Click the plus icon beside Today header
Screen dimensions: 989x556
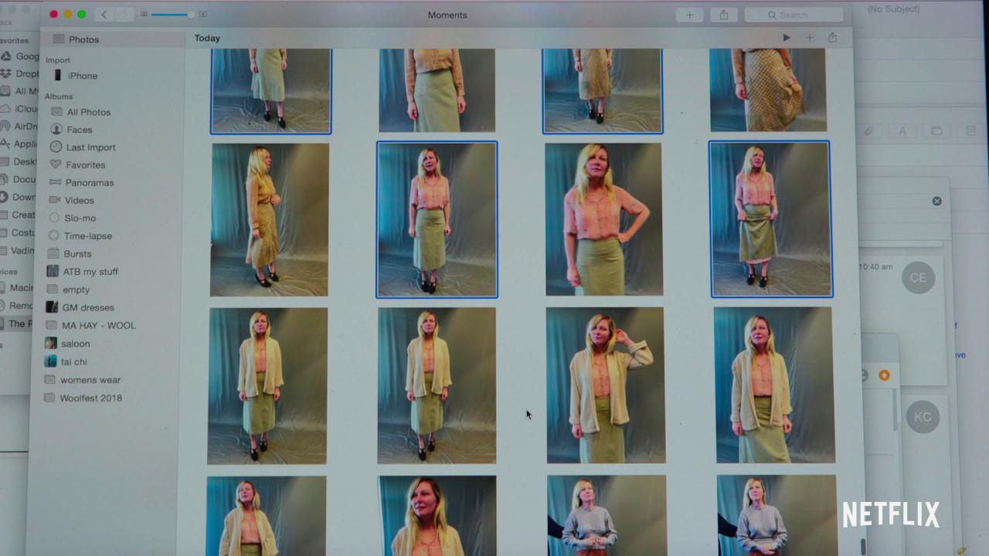[810, 38]
